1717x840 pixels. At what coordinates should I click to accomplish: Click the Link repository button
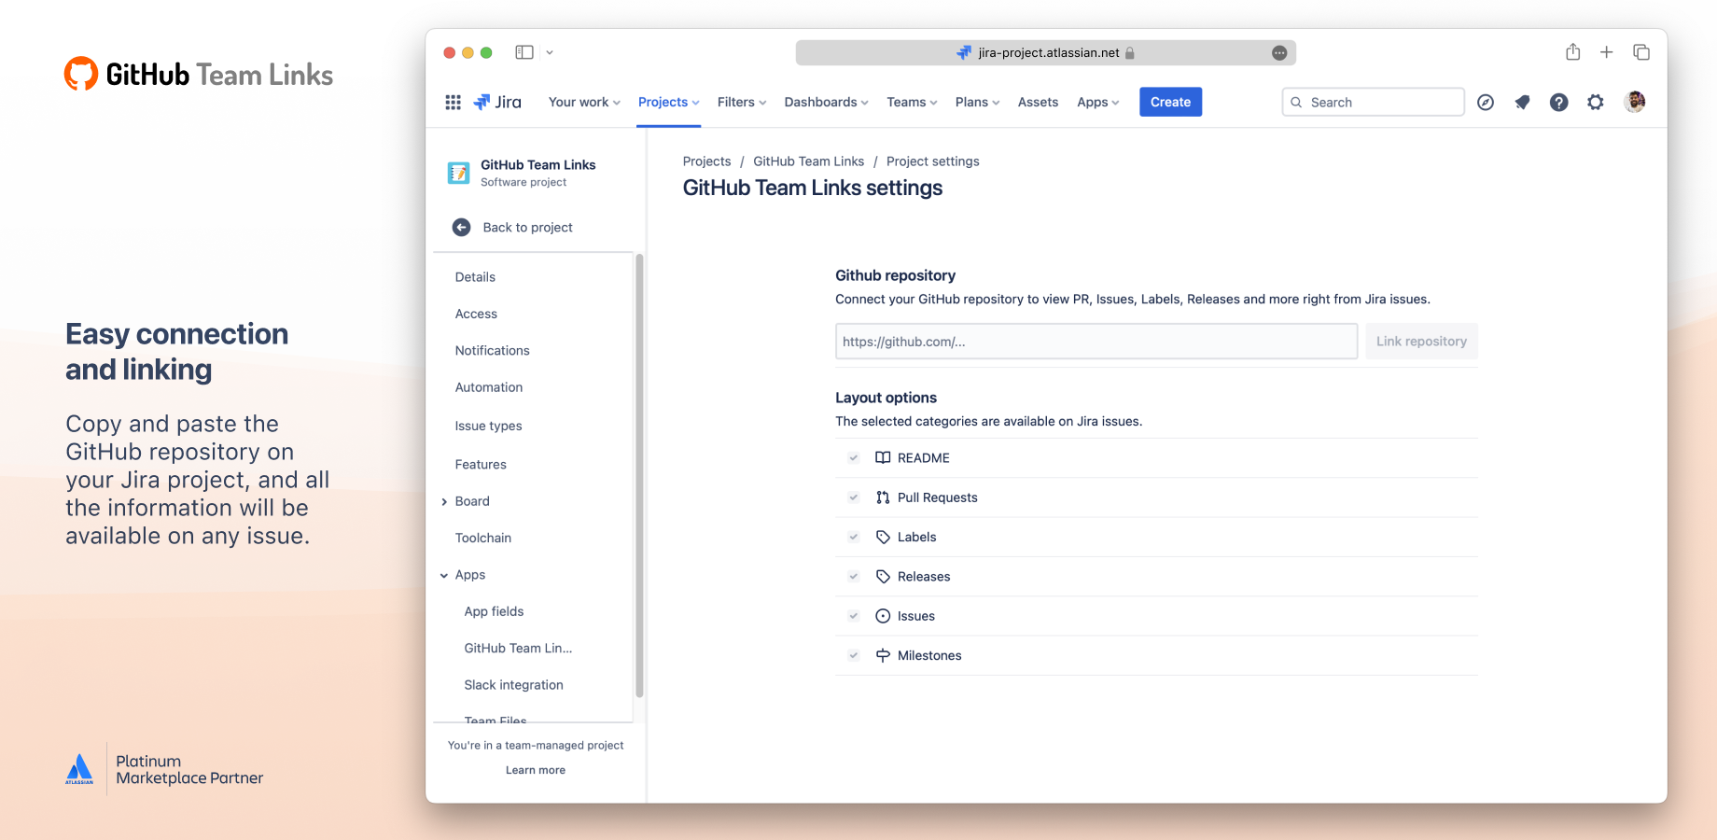pos(1421,342)
